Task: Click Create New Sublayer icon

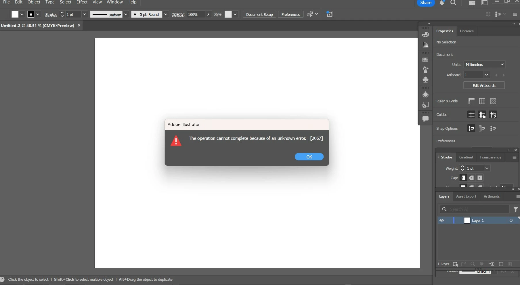Action: point(491,264)
